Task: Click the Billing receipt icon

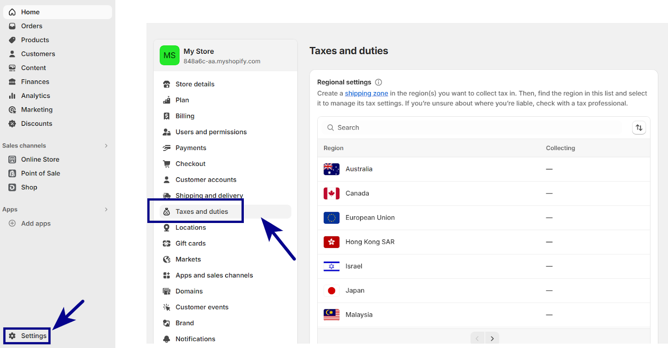Action: 167,116
